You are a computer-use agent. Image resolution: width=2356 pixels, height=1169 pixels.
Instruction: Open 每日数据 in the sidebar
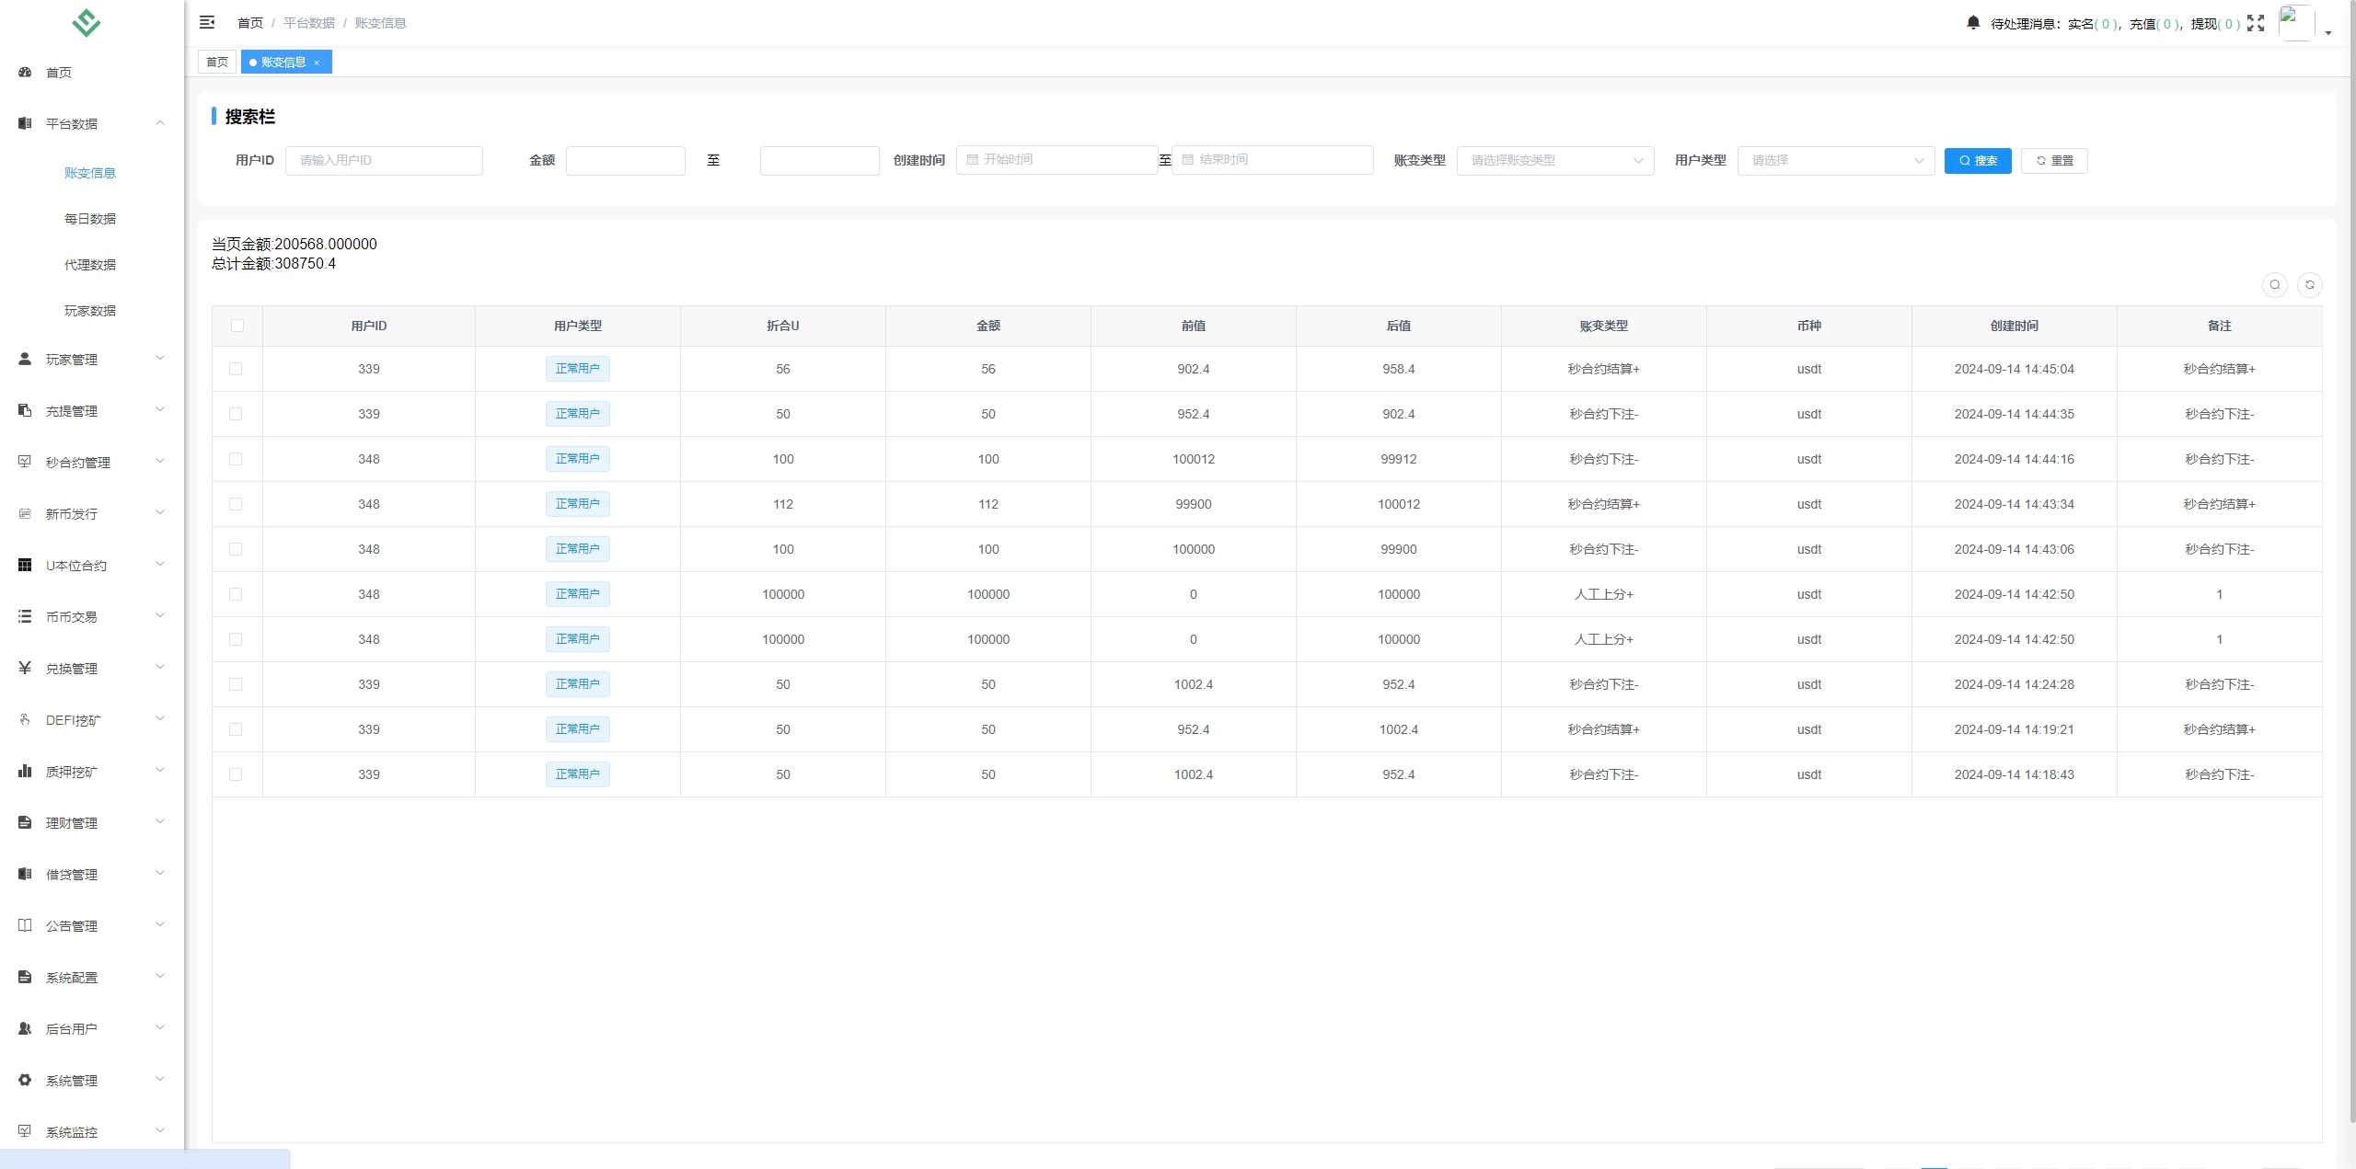(x=90, y=219)
